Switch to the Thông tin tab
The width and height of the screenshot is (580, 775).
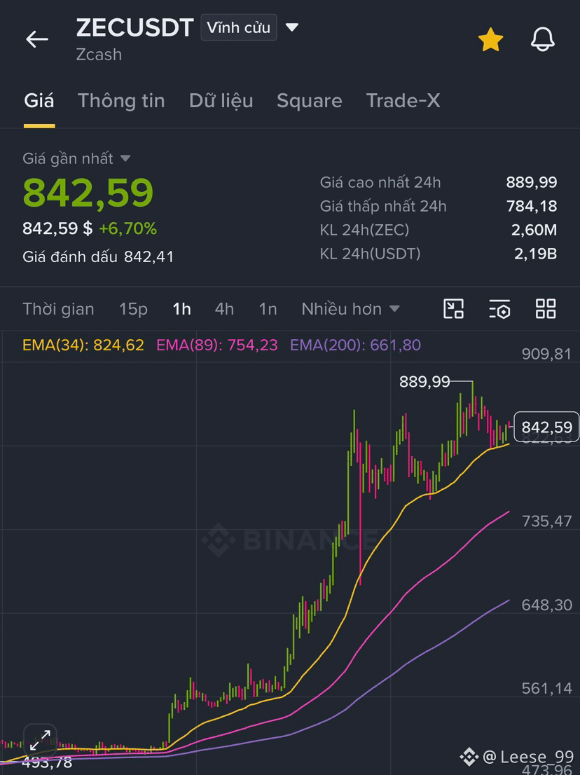click(121, 101)
